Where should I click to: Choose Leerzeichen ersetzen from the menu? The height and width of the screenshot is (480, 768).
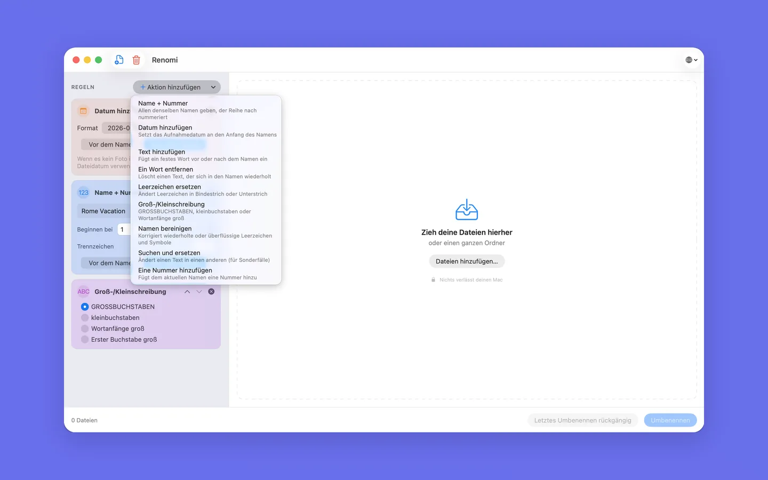coord(206,190)
